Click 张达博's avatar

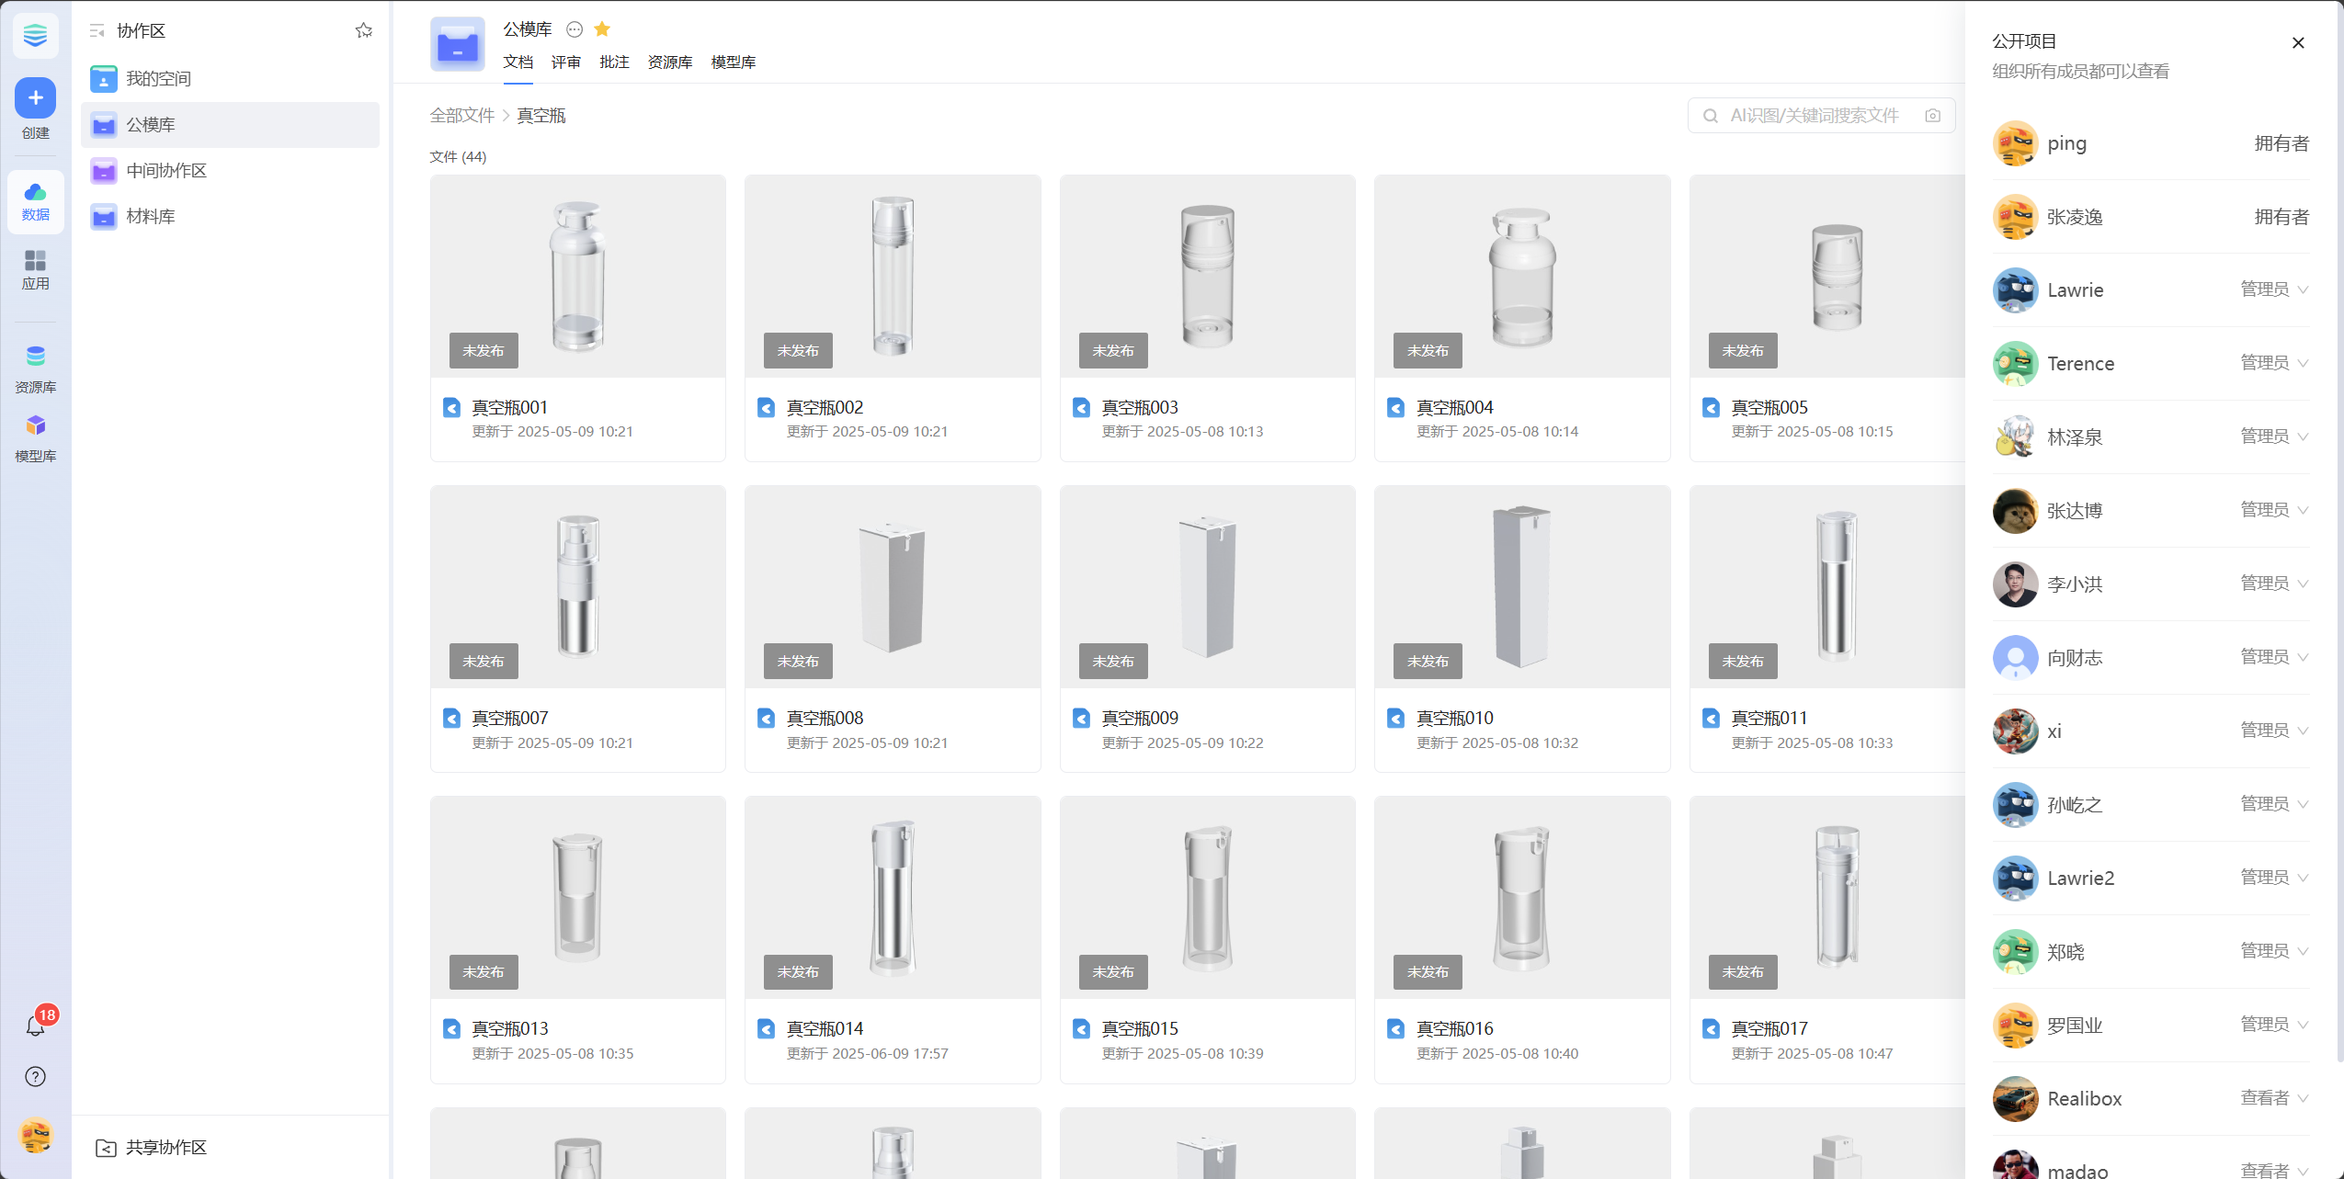pos(2015,511)
